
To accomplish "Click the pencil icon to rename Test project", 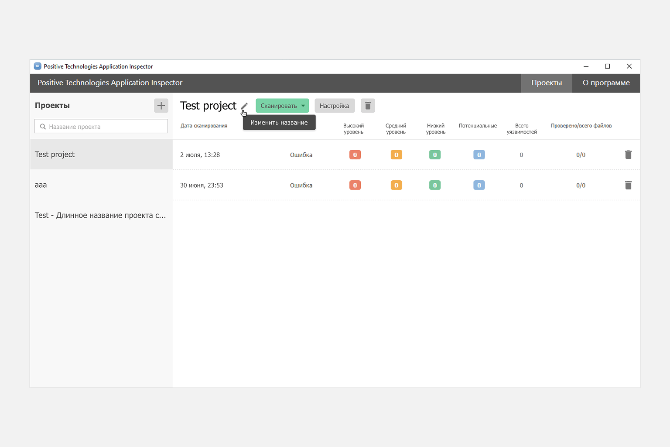I will click(244, 106).
